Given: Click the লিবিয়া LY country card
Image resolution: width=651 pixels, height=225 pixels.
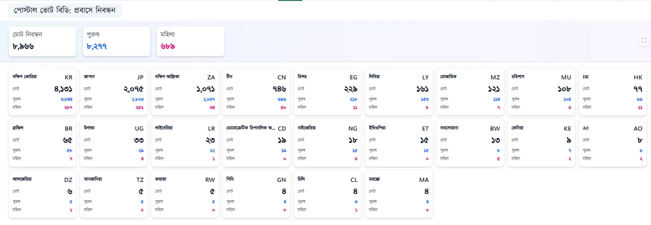Looking at the screenshot, I should click(399, 92).
